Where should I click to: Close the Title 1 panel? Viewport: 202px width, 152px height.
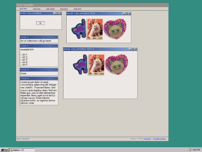pyautogui.click(x=57, y=37)
